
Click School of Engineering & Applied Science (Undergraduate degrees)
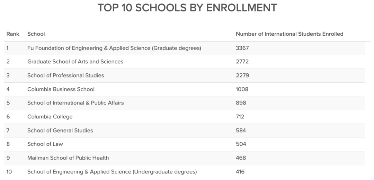click(112, 172)
